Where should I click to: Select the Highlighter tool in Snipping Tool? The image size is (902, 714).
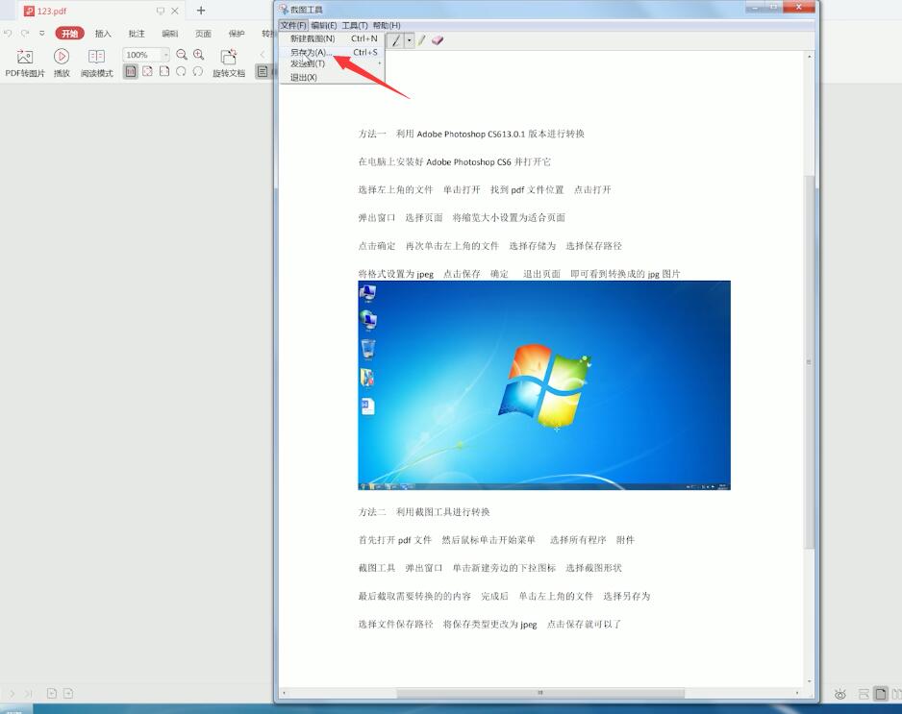pyautogui.click(x=422, y=40)
